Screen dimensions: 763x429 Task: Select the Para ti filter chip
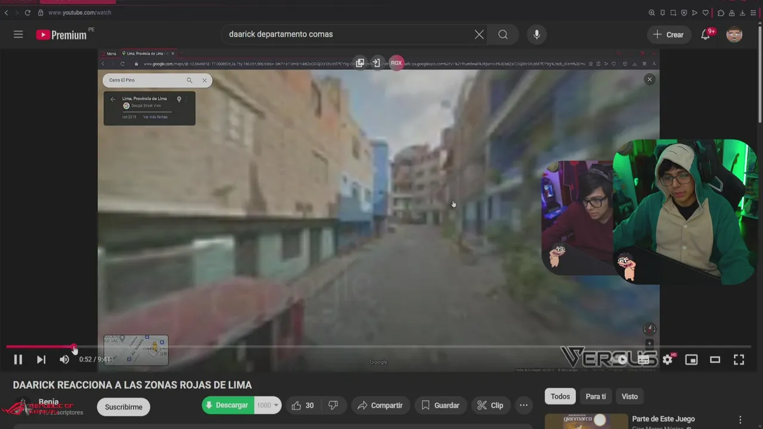click(595, 396)
